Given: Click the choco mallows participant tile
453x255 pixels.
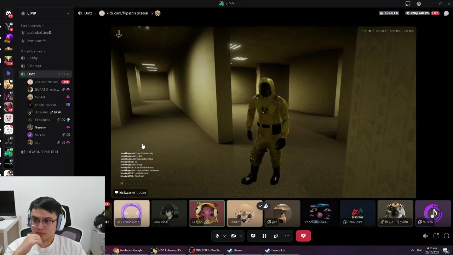Looking at the screenshot, I should pyautogui.click(x=320, y=214).
